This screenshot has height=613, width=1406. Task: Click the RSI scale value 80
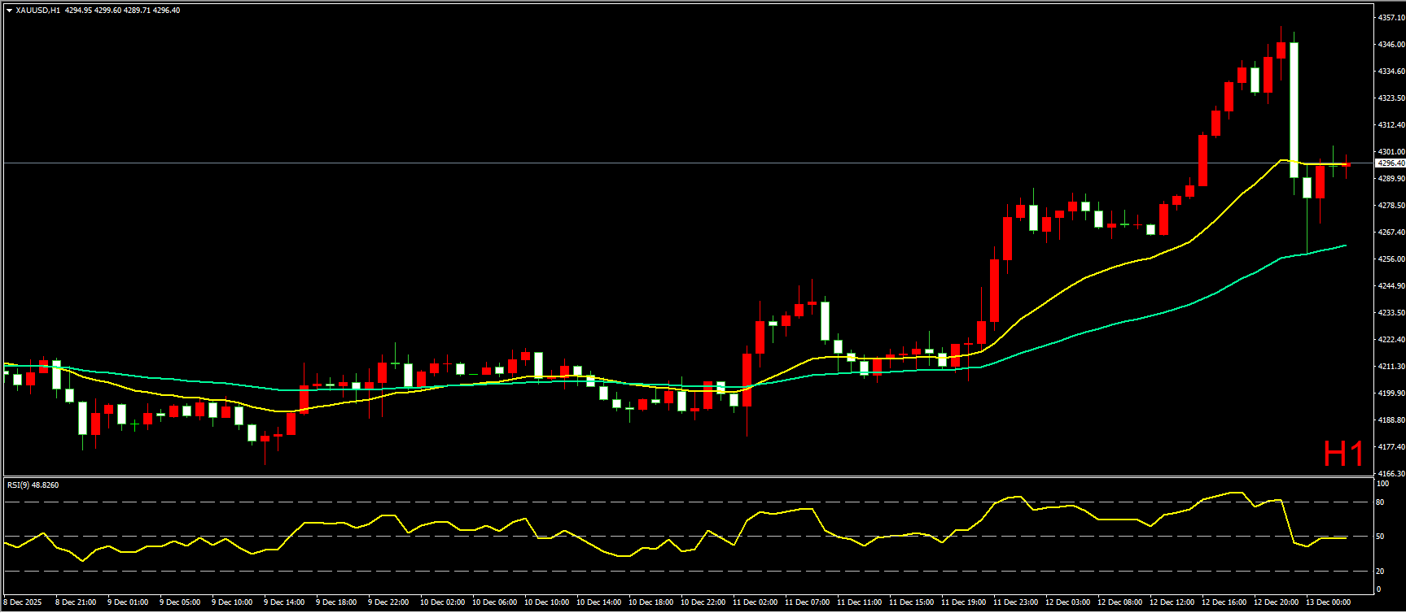tap(1380, 502)
